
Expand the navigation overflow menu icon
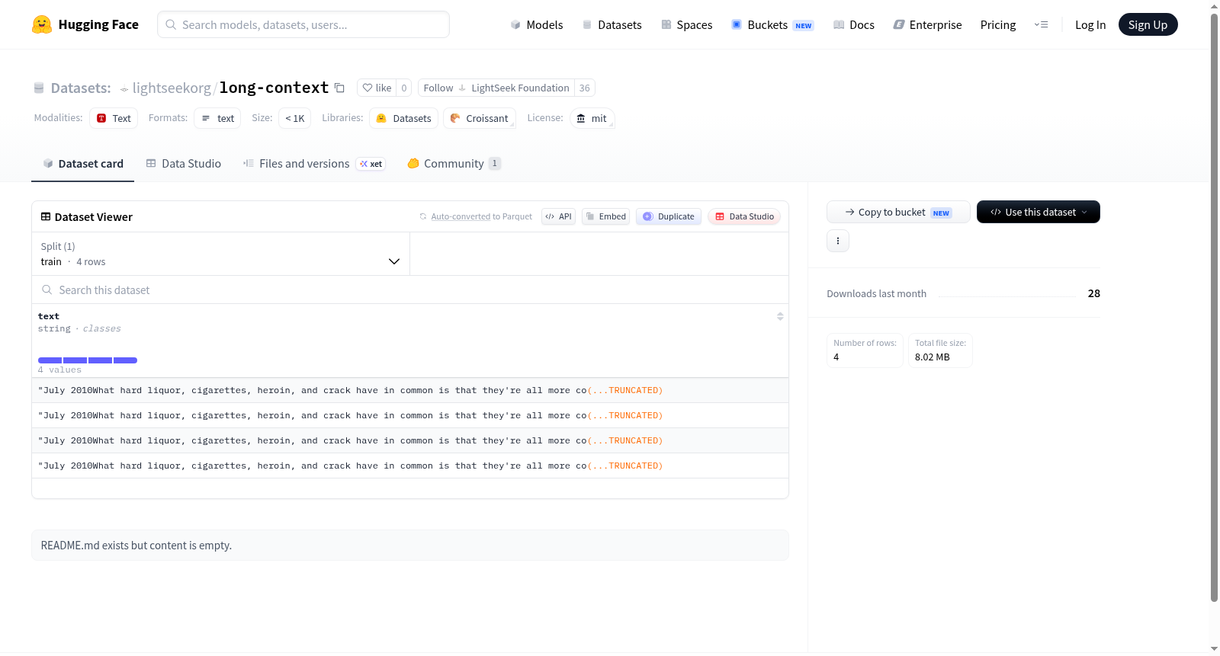1041,24
